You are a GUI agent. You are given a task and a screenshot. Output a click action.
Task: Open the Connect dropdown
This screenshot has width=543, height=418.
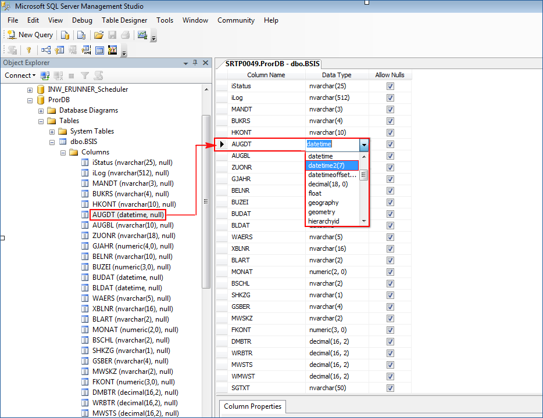[20, 75]
